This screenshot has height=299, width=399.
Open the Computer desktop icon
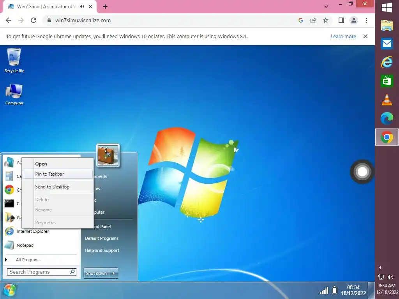coord(14,94)
